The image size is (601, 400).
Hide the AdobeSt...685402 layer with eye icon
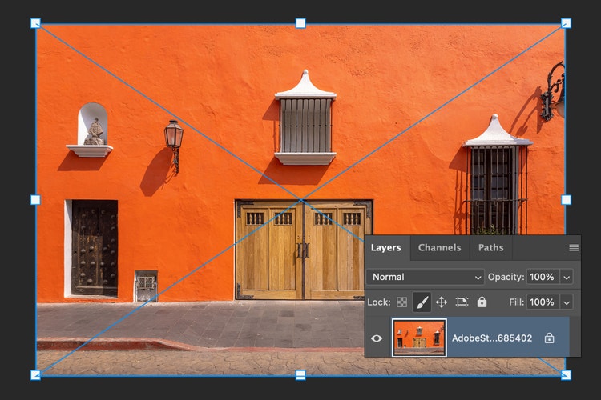(377, 338)
